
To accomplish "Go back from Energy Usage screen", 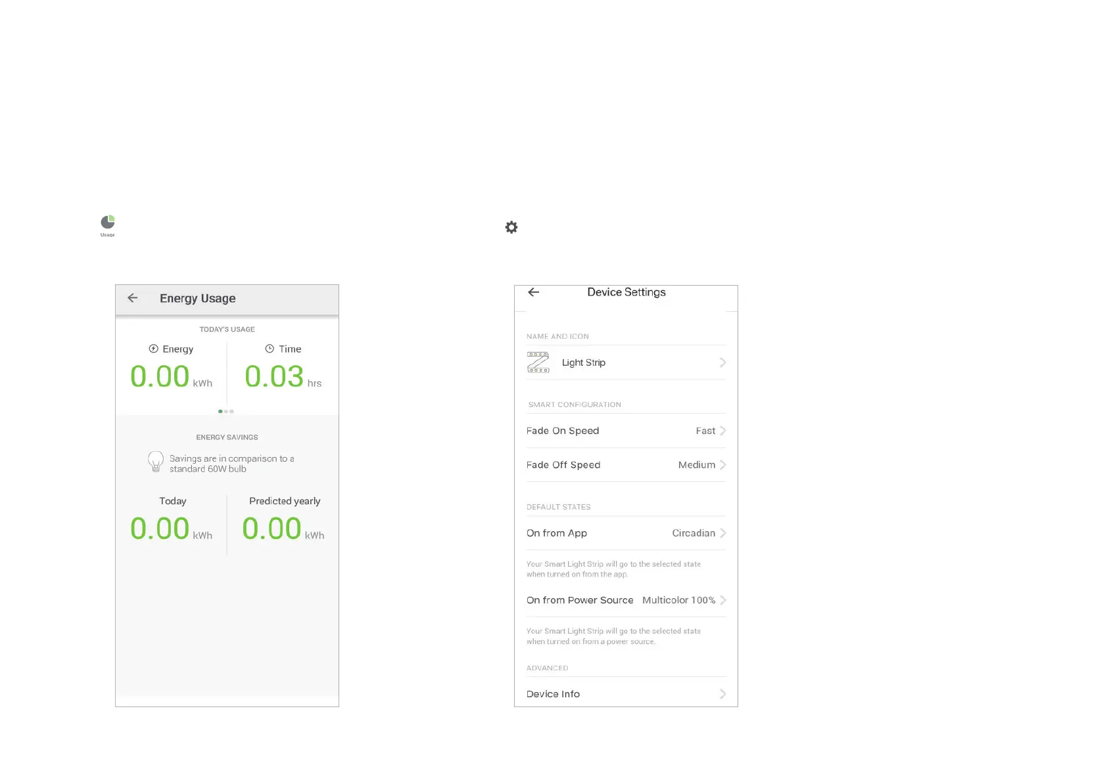I will click(133, 298).
